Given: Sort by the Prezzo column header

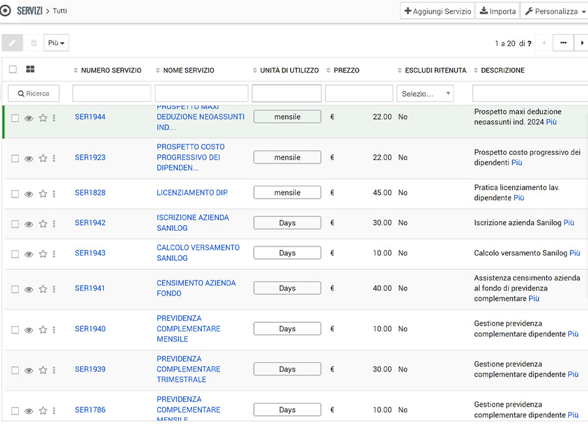Looking at the screenshot, I should click(346, 71).
